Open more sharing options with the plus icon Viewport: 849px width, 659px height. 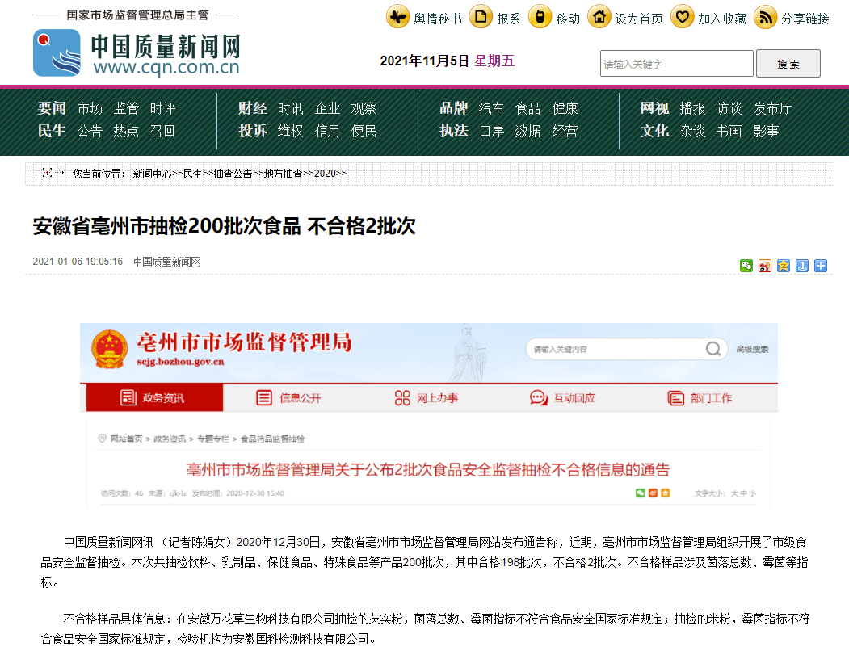821,266
